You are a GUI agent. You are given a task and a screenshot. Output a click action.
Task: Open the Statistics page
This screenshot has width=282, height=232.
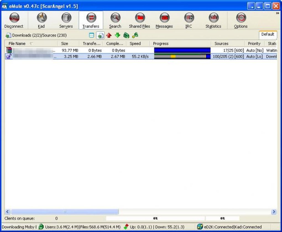[x=213, y=20]
